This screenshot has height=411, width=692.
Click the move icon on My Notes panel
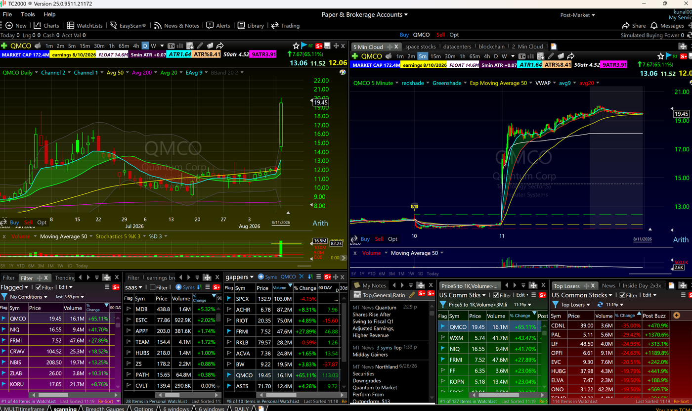click(x=420, y=285)
